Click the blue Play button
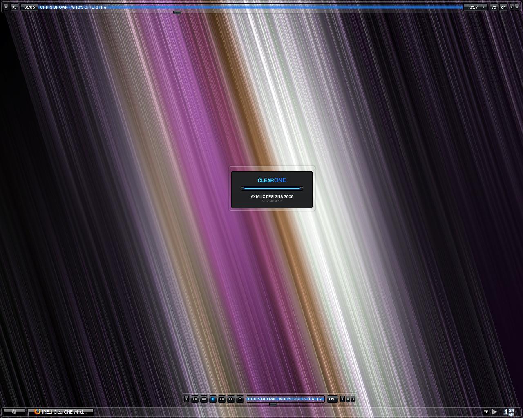The image size is (523, 418). point(213,399)
